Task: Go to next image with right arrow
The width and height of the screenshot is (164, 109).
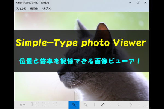Action: (x=130, y=105)
